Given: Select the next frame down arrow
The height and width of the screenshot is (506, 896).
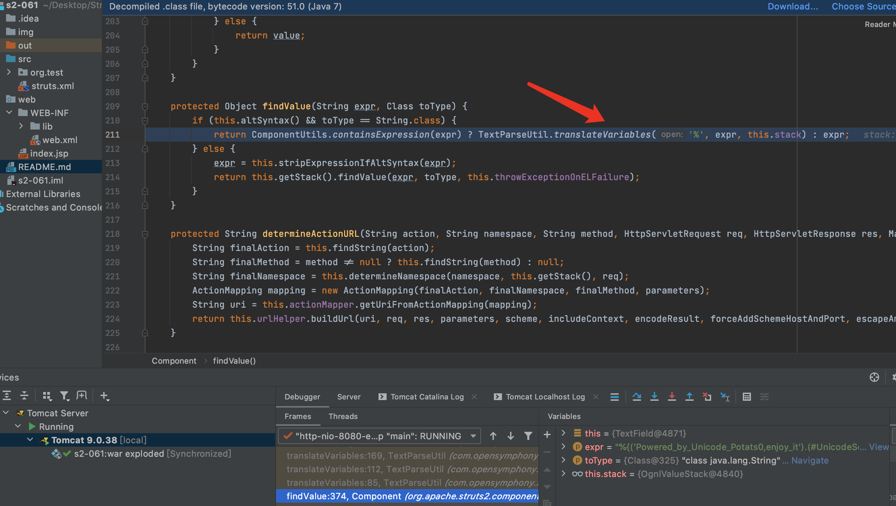Looking at the screenshot, I should 511,436.
